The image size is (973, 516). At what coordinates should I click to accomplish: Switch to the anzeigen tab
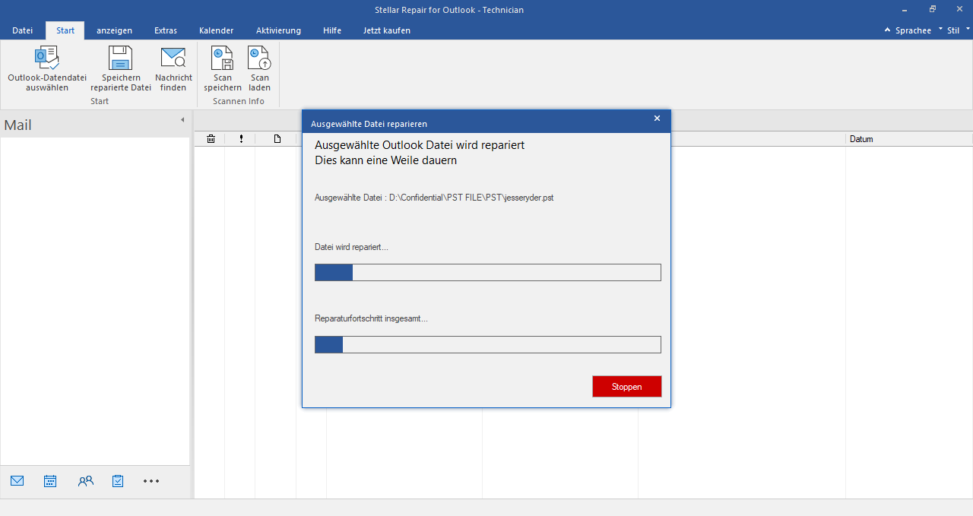tap(114, 30)
